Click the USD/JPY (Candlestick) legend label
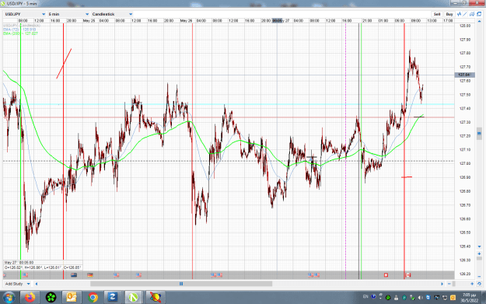Viewport: 486px width, 304px height. click(22, 26)
